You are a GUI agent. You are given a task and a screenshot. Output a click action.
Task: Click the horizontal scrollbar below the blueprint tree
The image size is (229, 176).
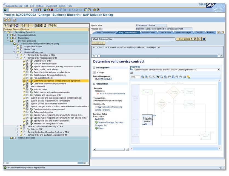click(46, 163)
